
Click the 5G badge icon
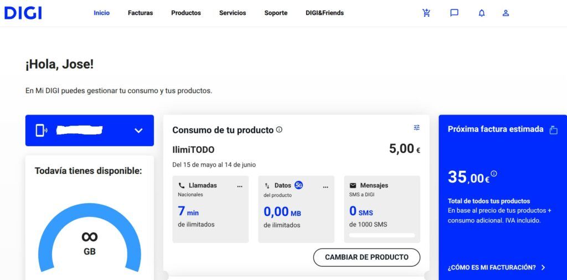[x=298, y=185]
